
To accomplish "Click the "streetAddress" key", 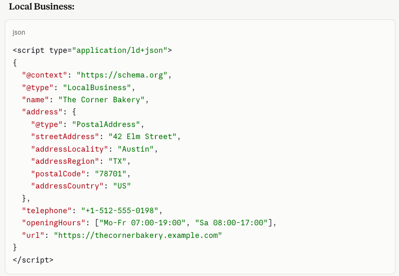I will point(65,136).
